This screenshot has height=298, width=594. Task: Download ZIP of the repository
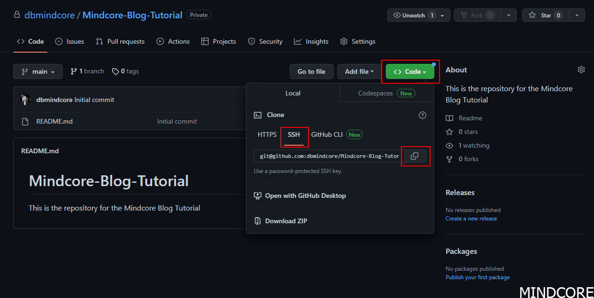(x=286, y=221)
